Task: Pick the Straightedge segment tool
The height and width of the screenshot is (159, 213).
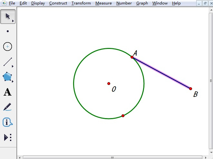Action: pos(8,62)
